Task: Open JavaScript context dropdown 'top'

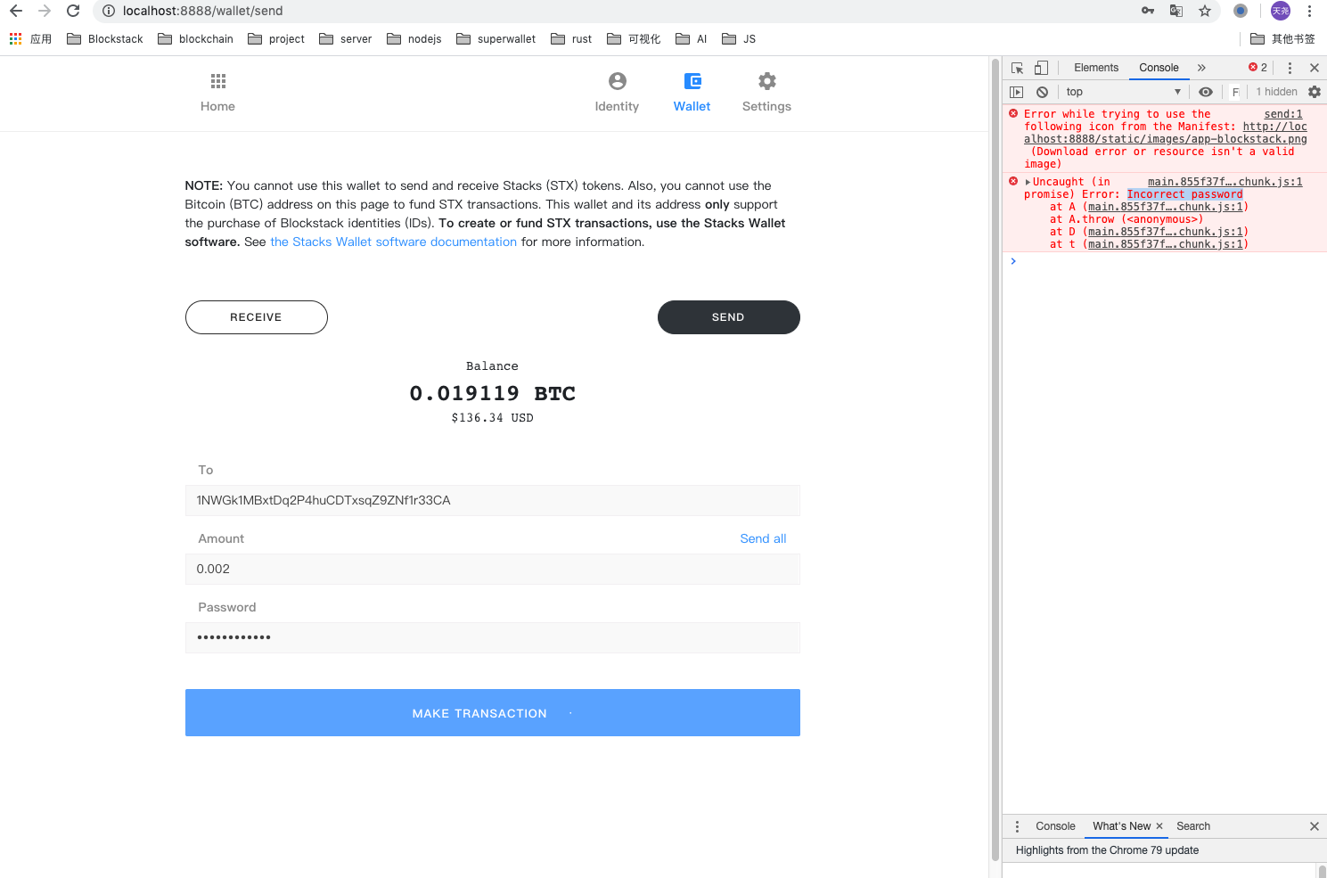Action: [1124, 92]
